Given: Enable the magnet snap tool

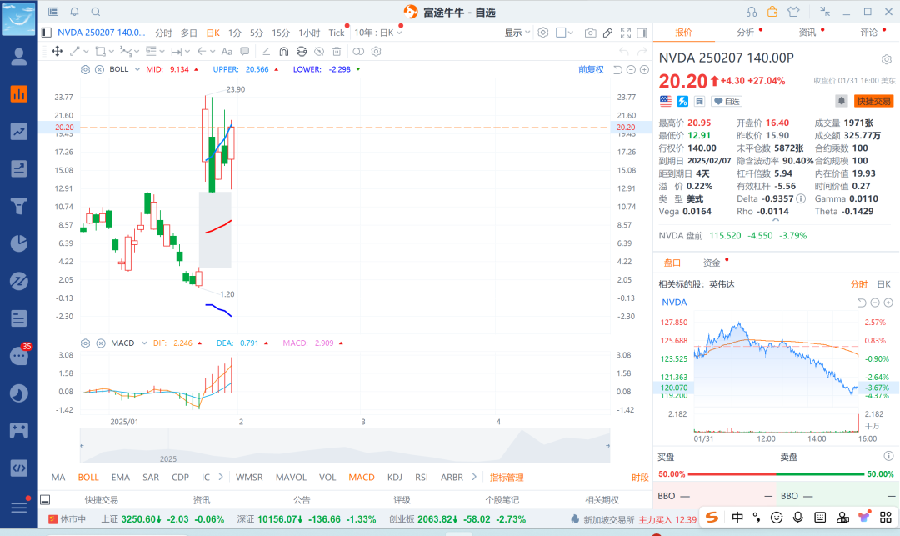Looking at the screenshot, I should click(283, 51).
